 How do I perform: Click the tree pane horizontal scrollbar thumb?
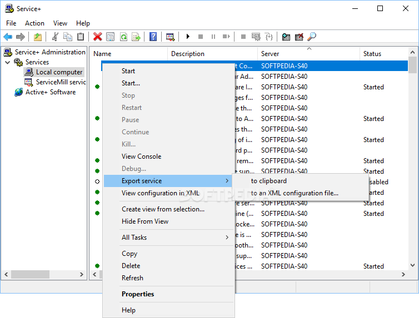click(30, 275)
